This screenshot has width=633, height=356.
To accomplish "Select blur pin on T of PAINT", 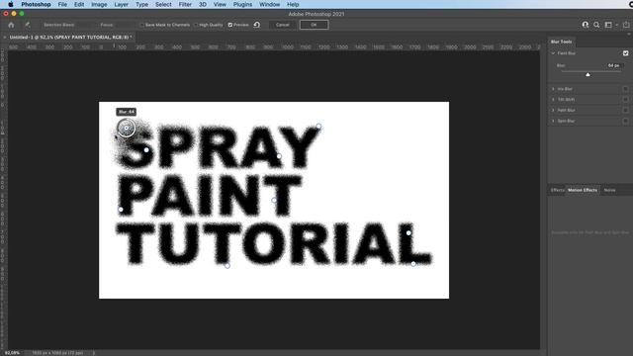I will pos(274,200).
